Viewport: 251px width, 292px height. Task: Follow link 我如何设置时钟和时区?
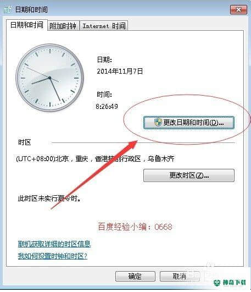(x=53, y=256)
